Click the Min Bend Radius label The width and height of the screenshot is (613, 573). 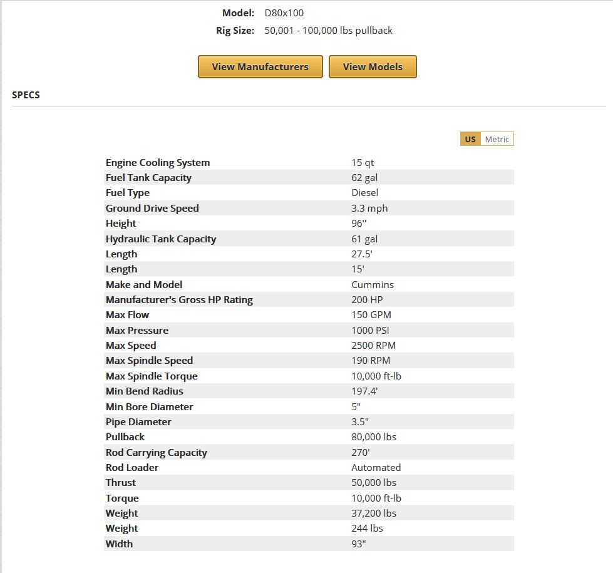pos(145,391)
